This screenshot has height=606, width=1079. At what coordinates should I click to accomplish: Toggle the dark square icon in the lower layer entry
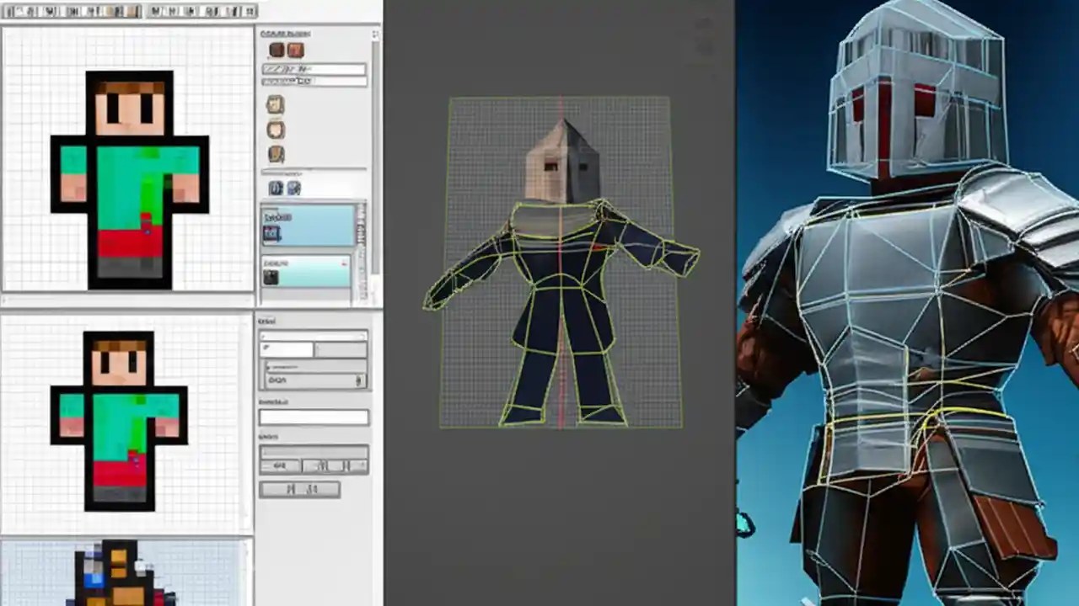click(271, 277)
